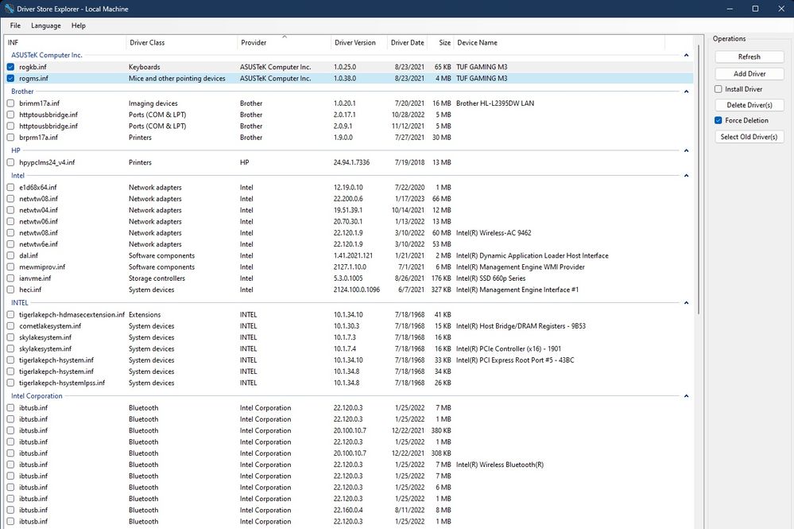794x529 pixels.
Task: Open the File menu
Action: [15, 25]
